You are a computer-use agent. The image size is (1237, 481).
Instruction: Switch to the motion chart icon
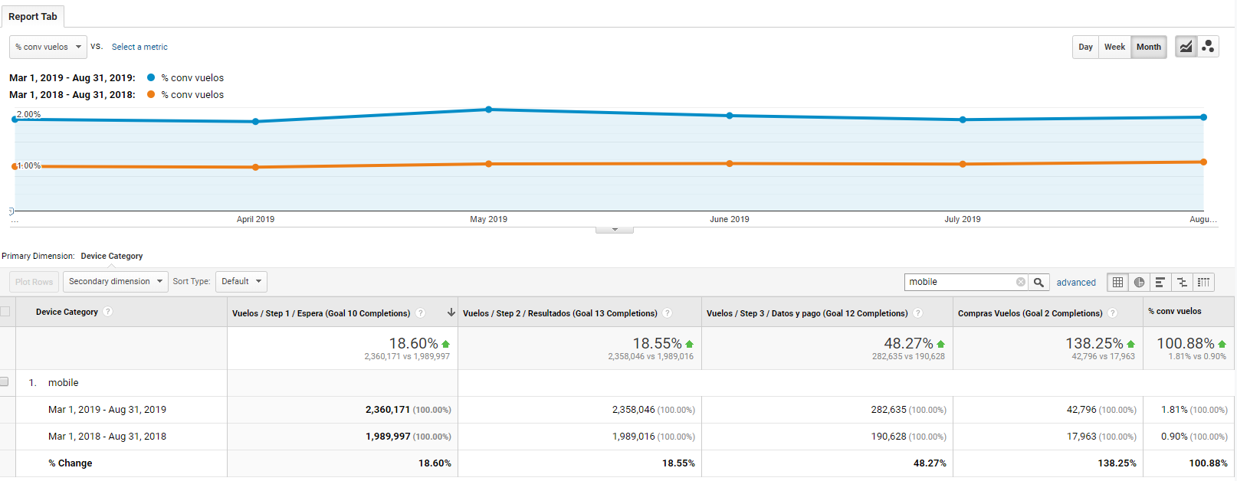coord(1208,47)
